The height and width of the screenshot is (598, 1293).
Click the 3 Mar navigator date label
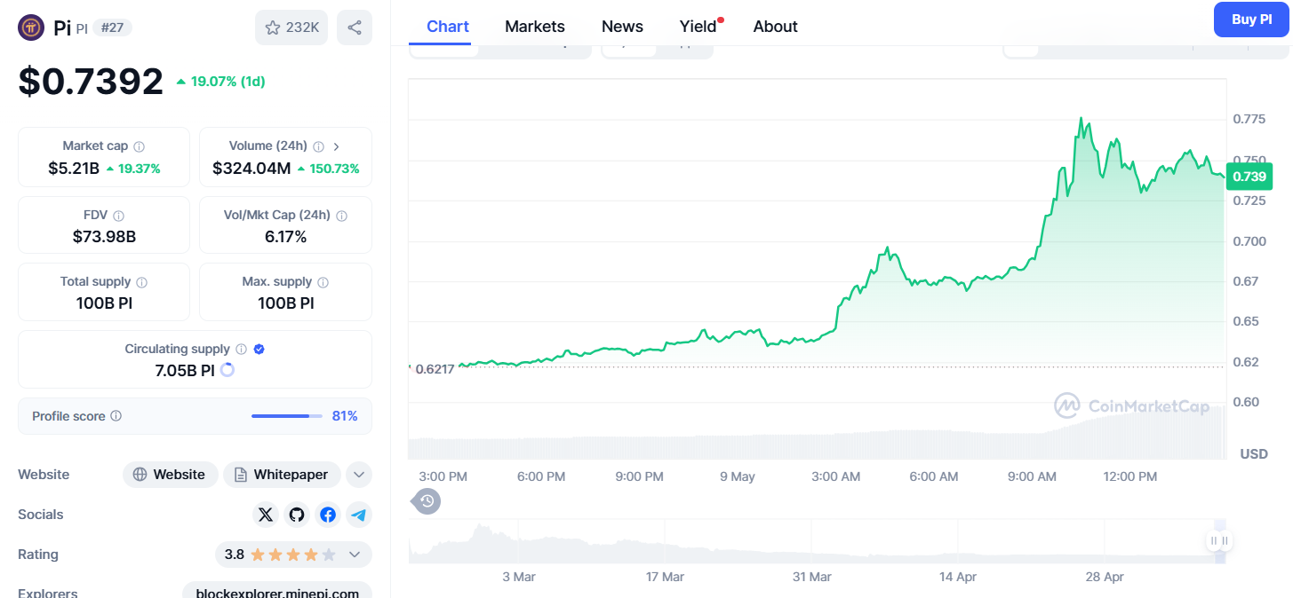click(x=519, y=577)
